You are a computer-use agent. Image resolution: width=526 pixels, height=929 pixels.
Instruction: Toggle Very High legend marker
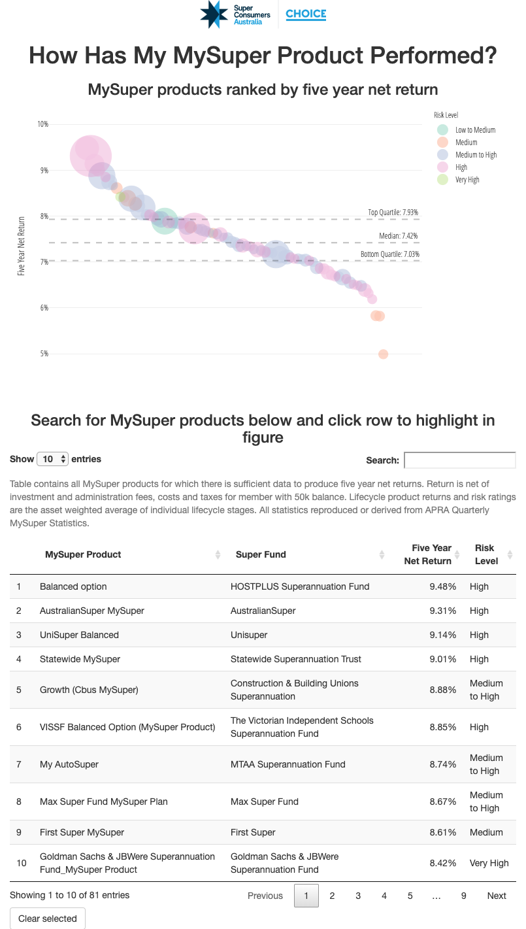coord(442,180)
